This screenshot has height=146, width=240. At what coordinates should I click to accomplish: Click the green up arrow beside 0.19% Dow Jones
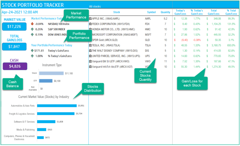32,34
